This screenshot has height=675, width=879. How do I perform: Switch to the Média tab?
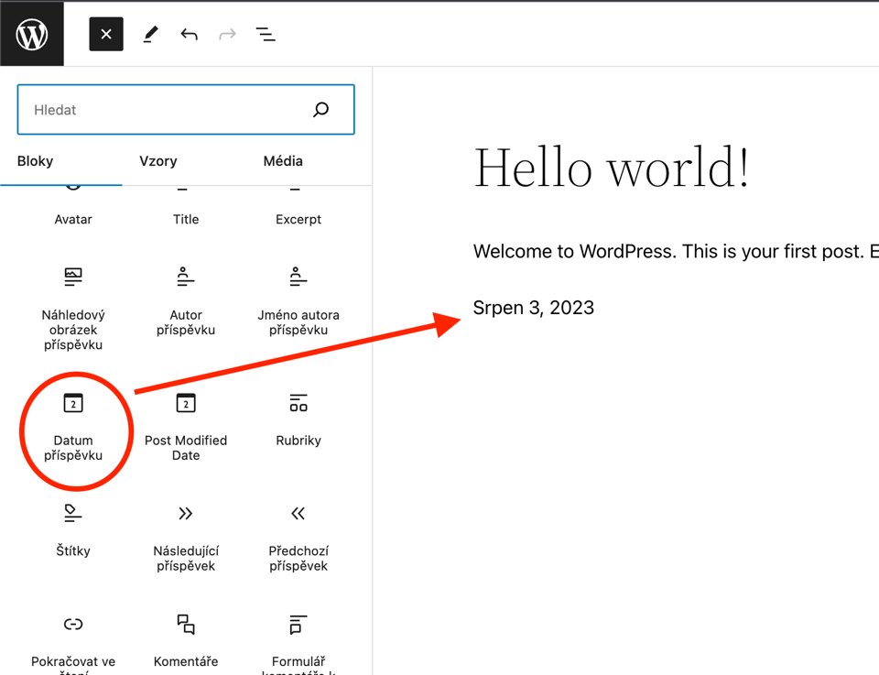pyautogui.click(x=283, y=161)
